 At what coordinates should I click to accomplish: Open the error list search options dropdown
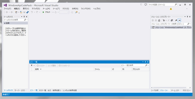click(x=149, y=65)
